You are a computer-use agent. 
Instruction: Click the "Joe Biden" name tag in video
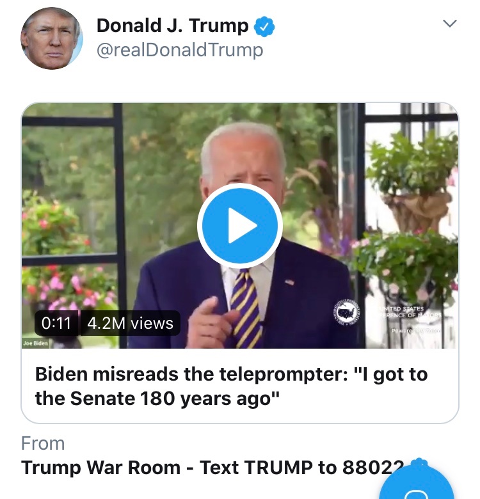point(35,344)
